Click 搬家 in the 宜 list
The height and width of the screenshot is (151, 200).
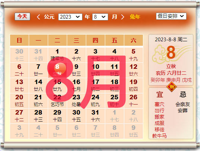click(x=159, y=117)
